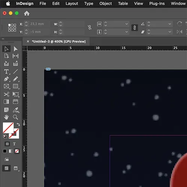Screen dimensions: 187x187
Task: Open the Plug-Ins menu
Action: [157, 3]
